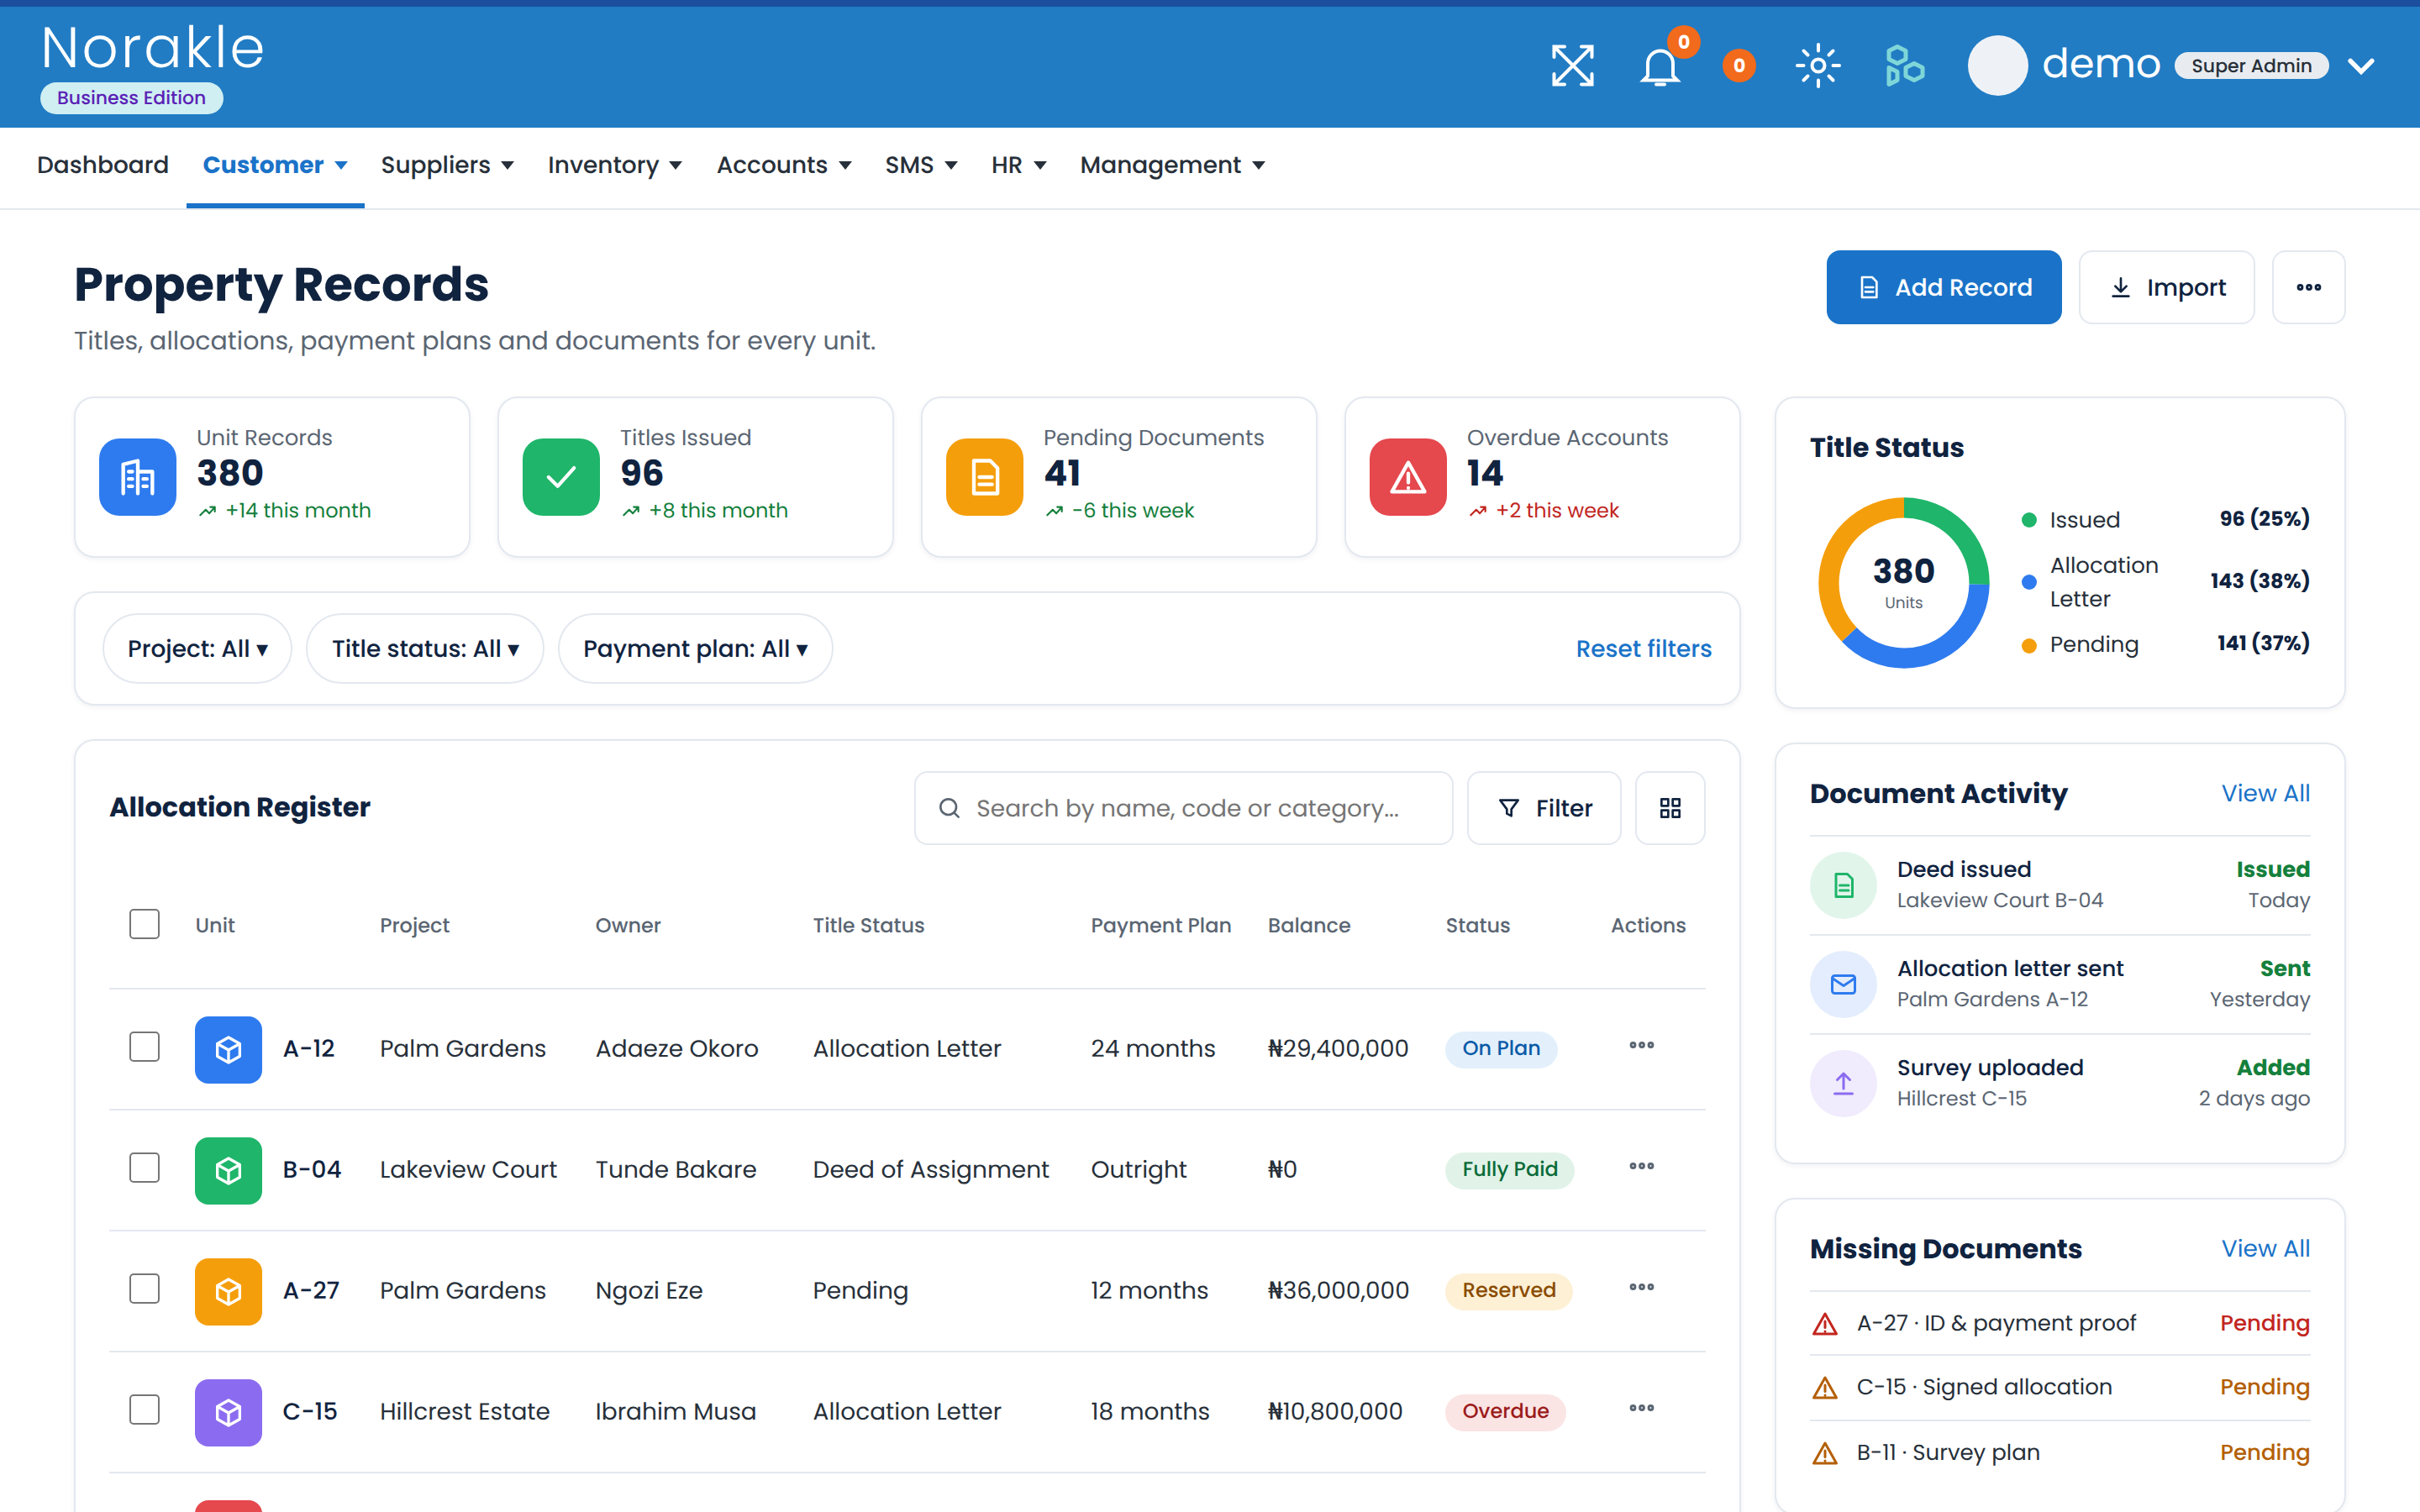The width and height of the screenshot is (2420, 1512).
Task: Open the more options button beside Import
Action: [x=2308, y=287]
